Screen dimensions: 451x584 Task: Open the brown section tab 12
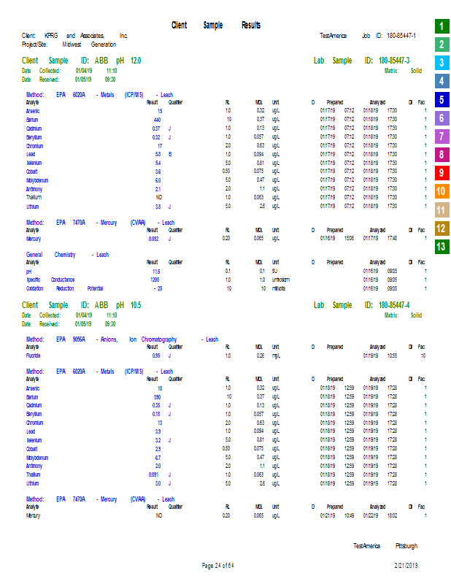(442, 228)
